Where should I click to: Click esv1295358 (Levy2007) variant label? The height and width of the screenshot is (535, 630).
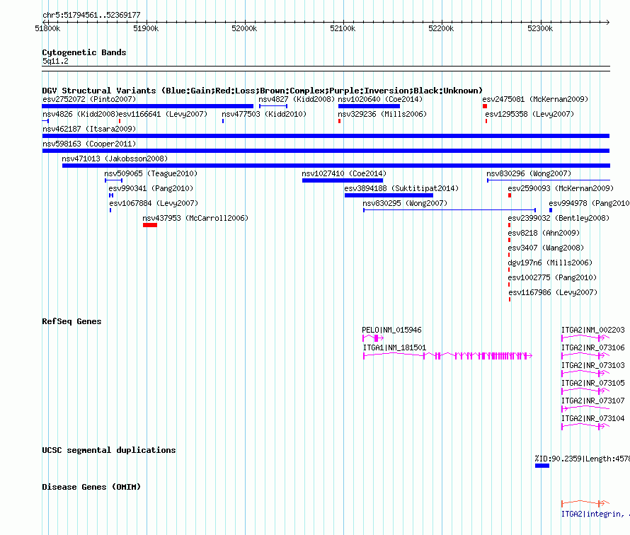(529, 114)
